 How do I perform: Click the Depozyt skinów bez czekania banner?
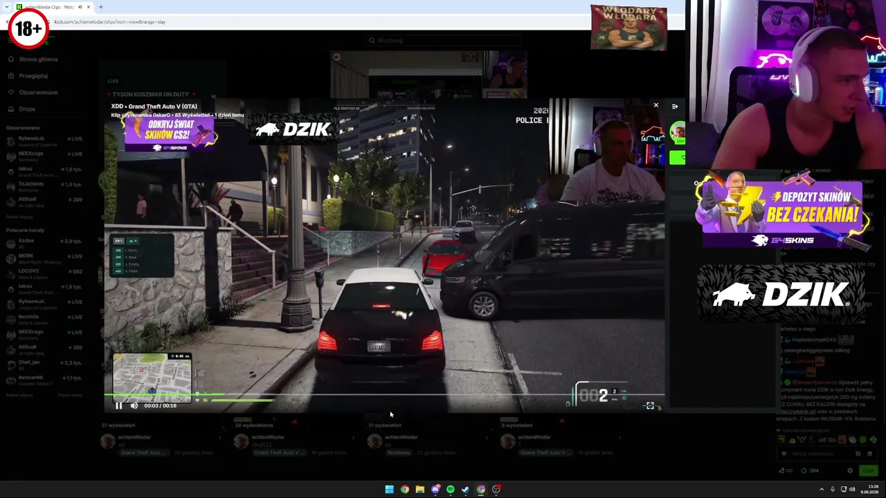click(x=782, y=212)
